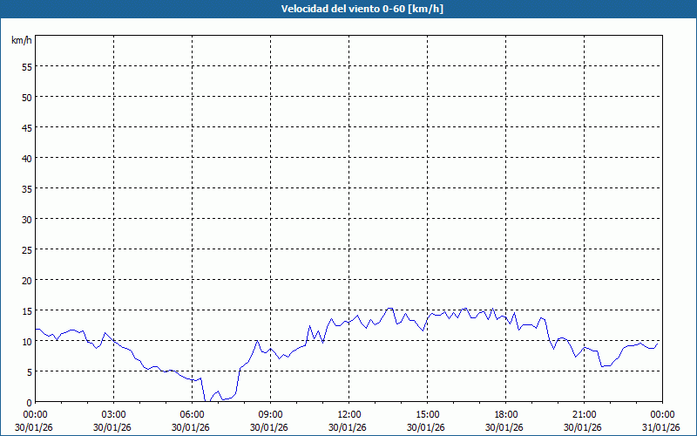
Task: Click the 31/01/26 date label
Action: click(x=662, y=426)
